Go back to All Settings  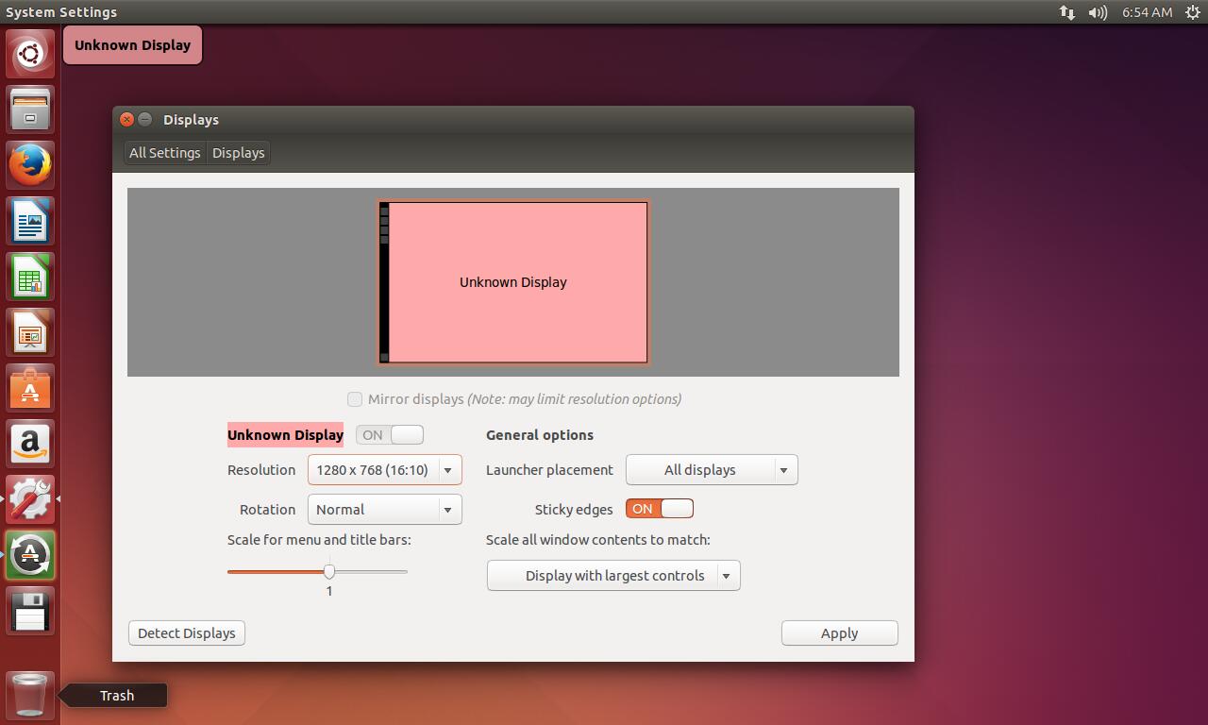[165, 153]
